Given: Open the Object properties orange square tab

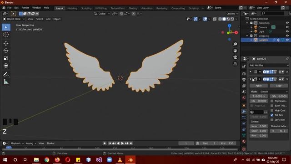Looking at the screenshot, I should pyautogui.click(x=244, y=106).
